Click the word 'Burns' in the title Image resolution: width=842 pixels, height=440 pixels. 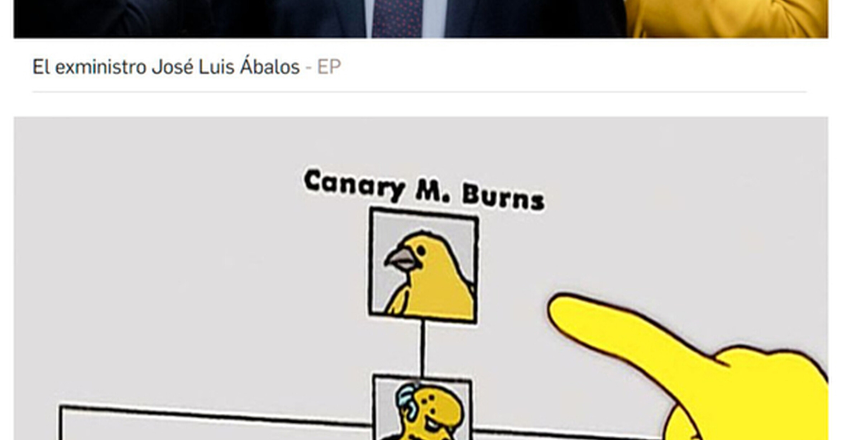(x=503, y=197)
